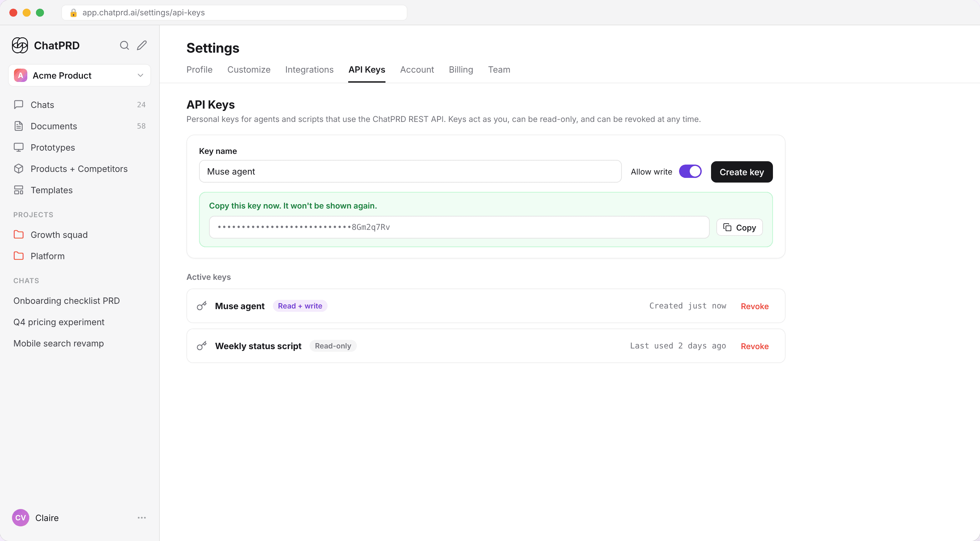The width and height of the screenshot is (980, 541).
Task: Click the PROJECTS section label
Action: tap(33, 215)
